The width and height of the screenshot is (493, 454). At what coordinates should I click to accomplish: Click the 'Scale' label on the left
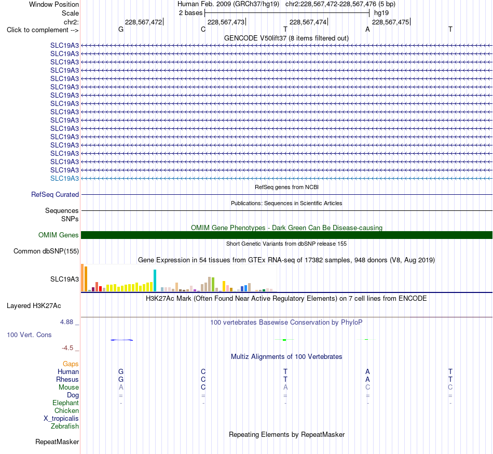(x=70, y=13)
